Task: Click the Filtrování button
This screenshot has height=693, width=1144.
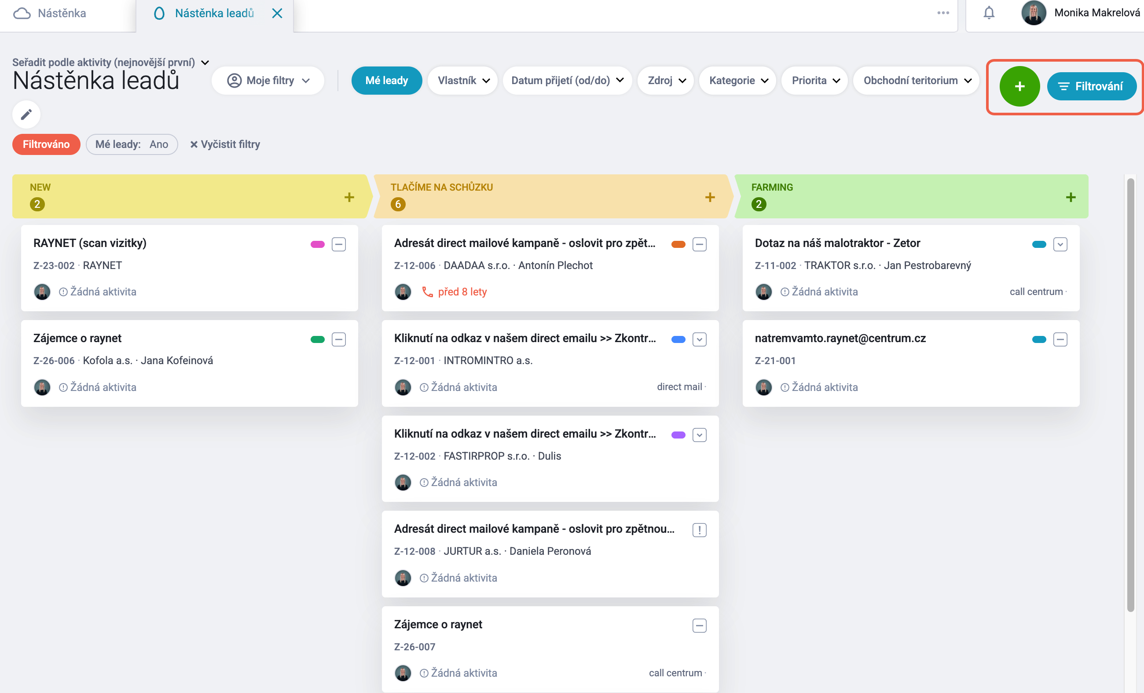Action: click(1092, 86)
